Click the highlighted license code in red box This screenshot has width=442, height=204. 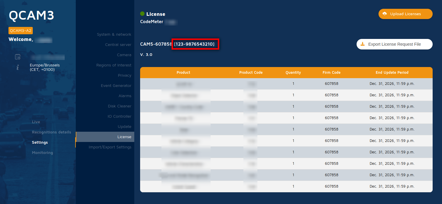point(195,44)
